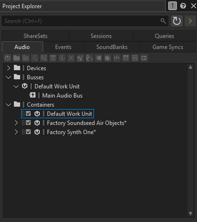Expand the Factory Synth One work unit
197x222 pixels.
pyautogui.click(x=16, y=132)
